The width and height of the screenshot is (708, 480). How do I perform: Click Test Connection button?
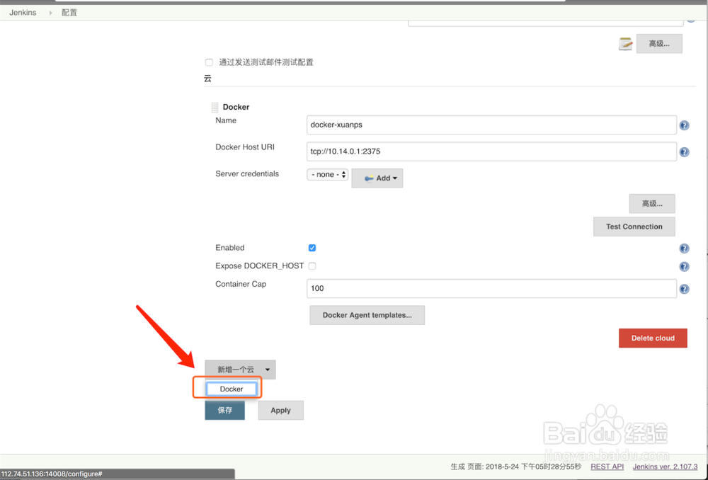point(634,227)
